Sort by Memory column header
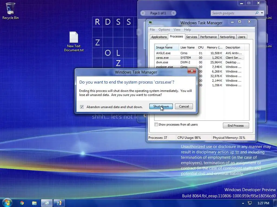This screenshot has width=277, height=207. [x=215, y=47]
